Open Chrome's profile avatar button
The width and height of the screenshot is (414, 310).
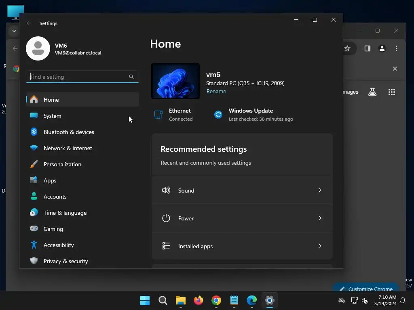[x=382, y=48]
